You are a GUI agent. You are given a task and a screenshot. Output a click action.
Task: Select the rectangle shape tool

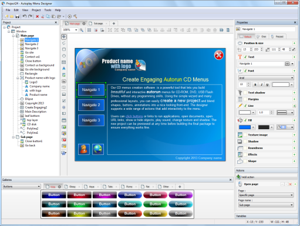[64, 49]
